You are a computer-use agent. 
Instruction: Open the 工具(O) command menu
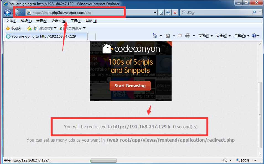[242, 36]
